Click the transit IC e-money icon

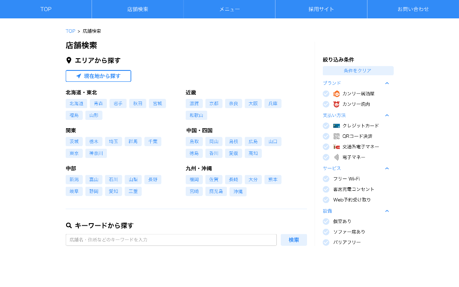(336, 147)
